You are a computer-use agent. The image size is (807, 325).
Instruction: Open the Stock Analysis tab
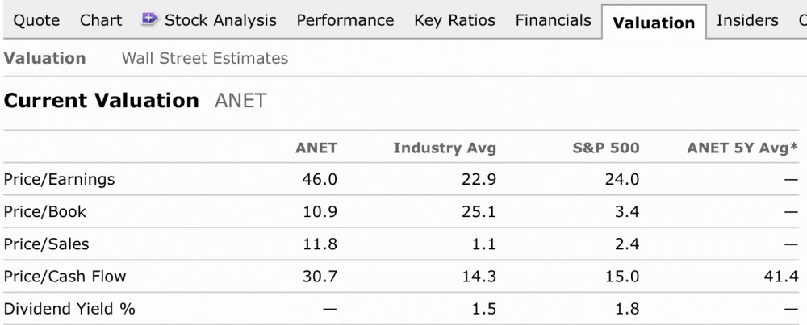220,20
